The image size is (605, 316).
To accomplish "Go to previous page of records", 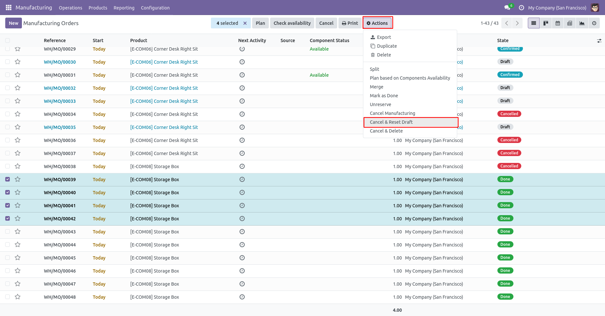I will pyautogui.click(x=507, y=23).
